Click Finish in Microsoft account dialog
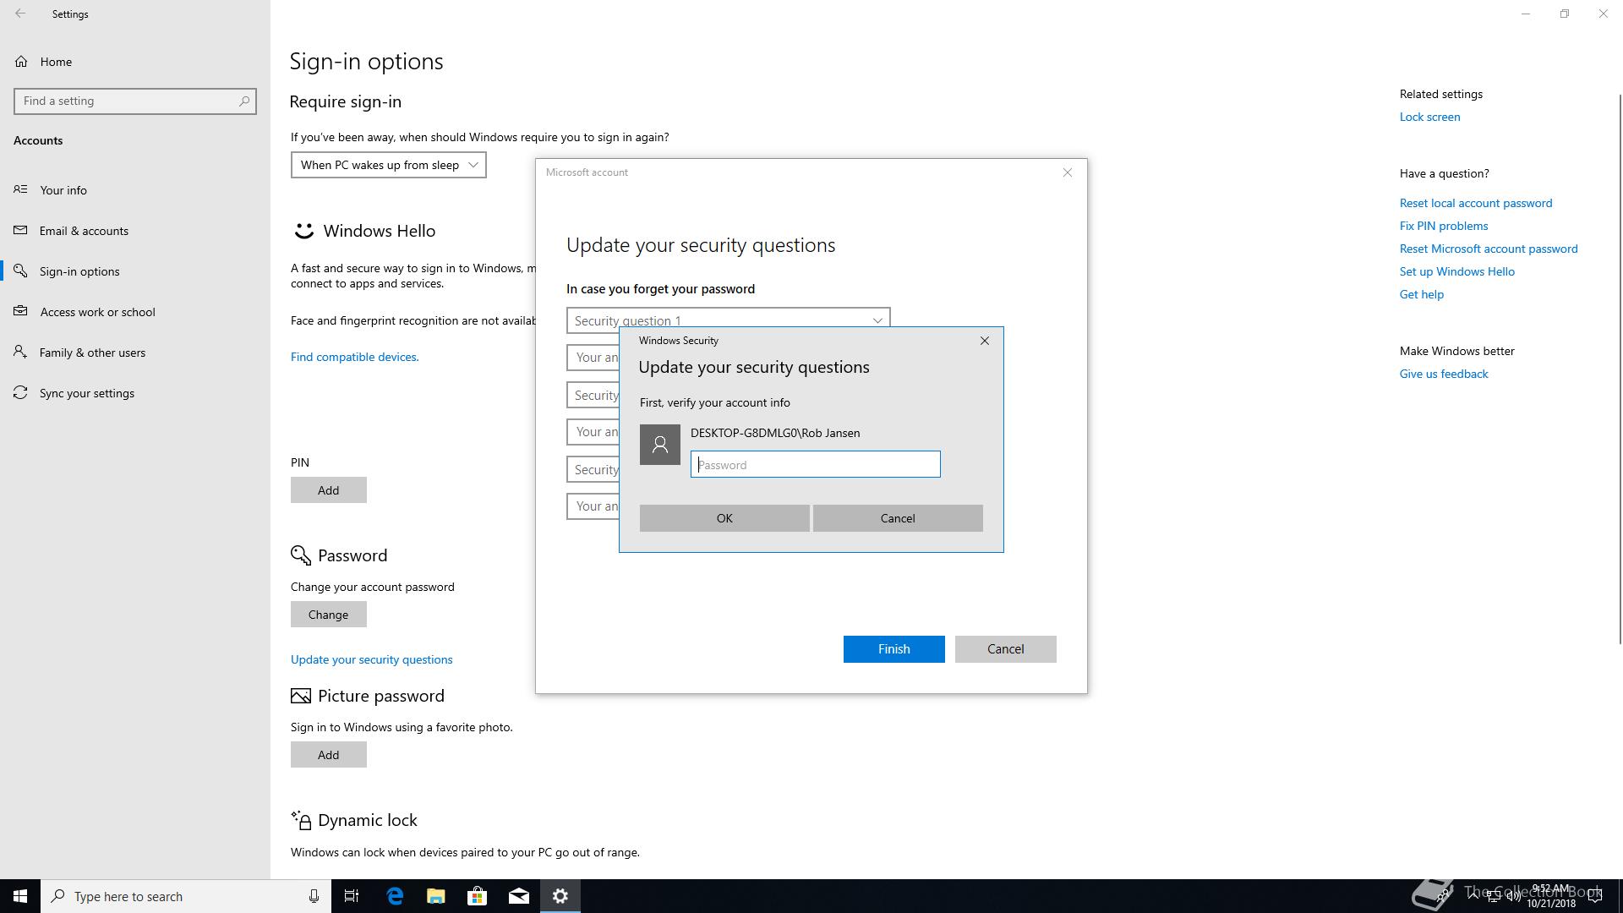This screenshot has height=913, width=1623. click(893, 649)
